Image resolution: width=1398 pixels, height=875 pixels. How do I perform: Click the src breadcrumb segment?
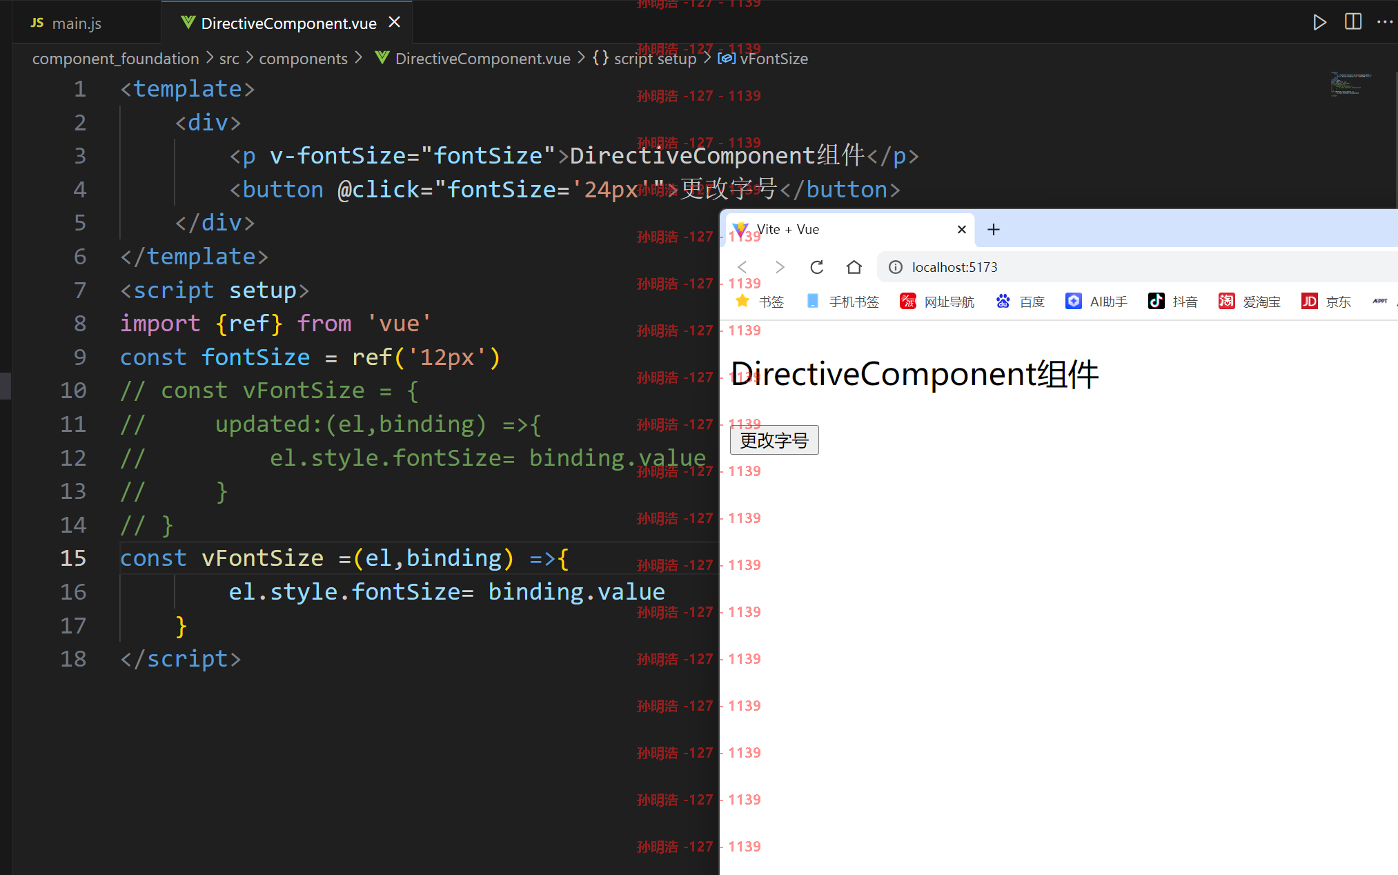tap(229, 59)
